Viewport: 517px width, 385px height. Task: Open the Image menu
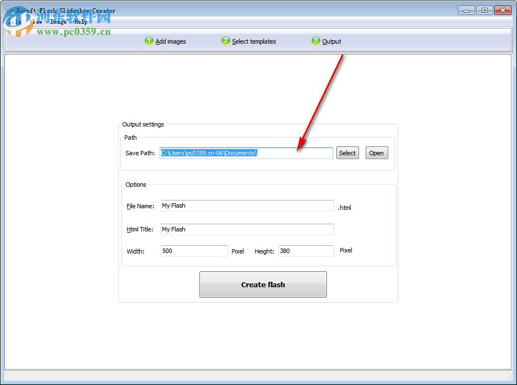tap(57, 22)
